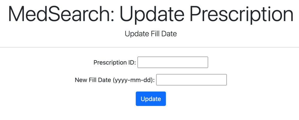Click 'ID:' in the Prescription ID label
The width and height of the screenshot is (299, 120).
point(131,63)
